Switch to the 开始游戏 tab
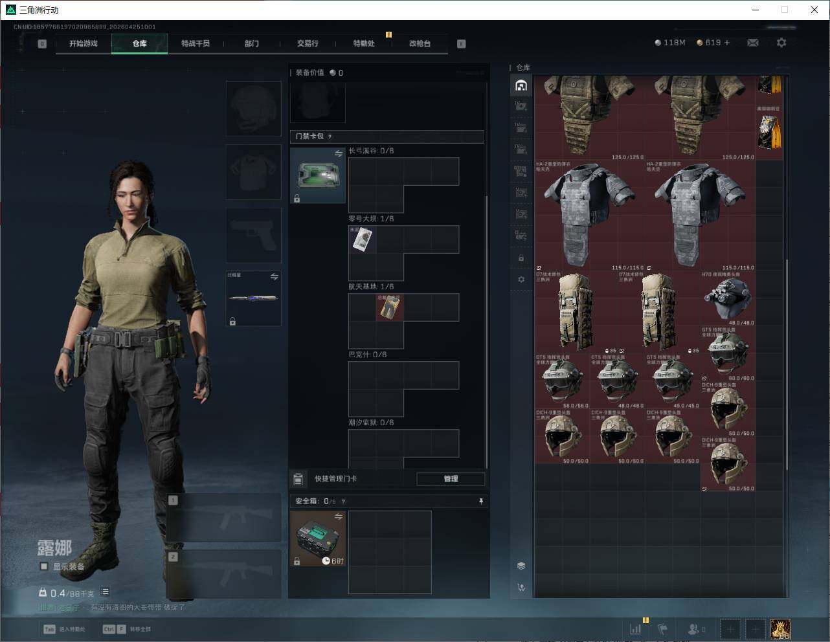 [84, 43]
